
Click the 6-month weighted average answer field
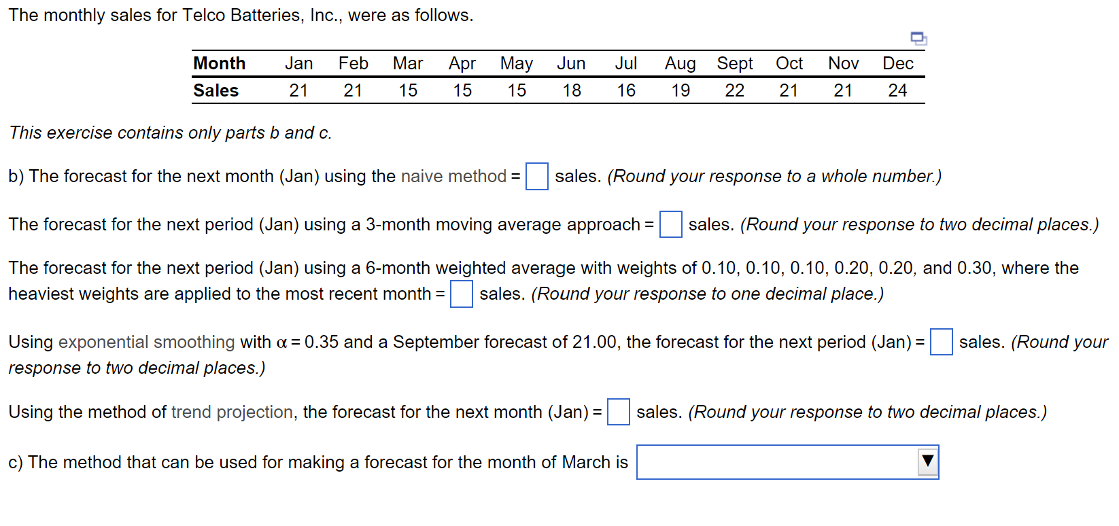461,294
